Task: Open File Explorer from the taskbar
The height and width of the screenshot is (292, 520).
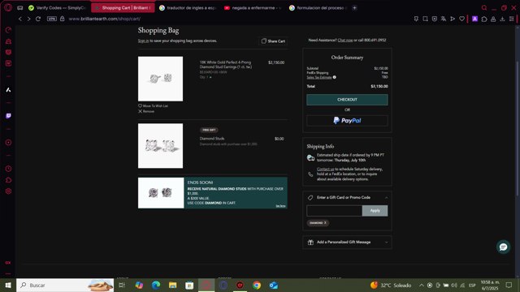Action: (173, 285)
